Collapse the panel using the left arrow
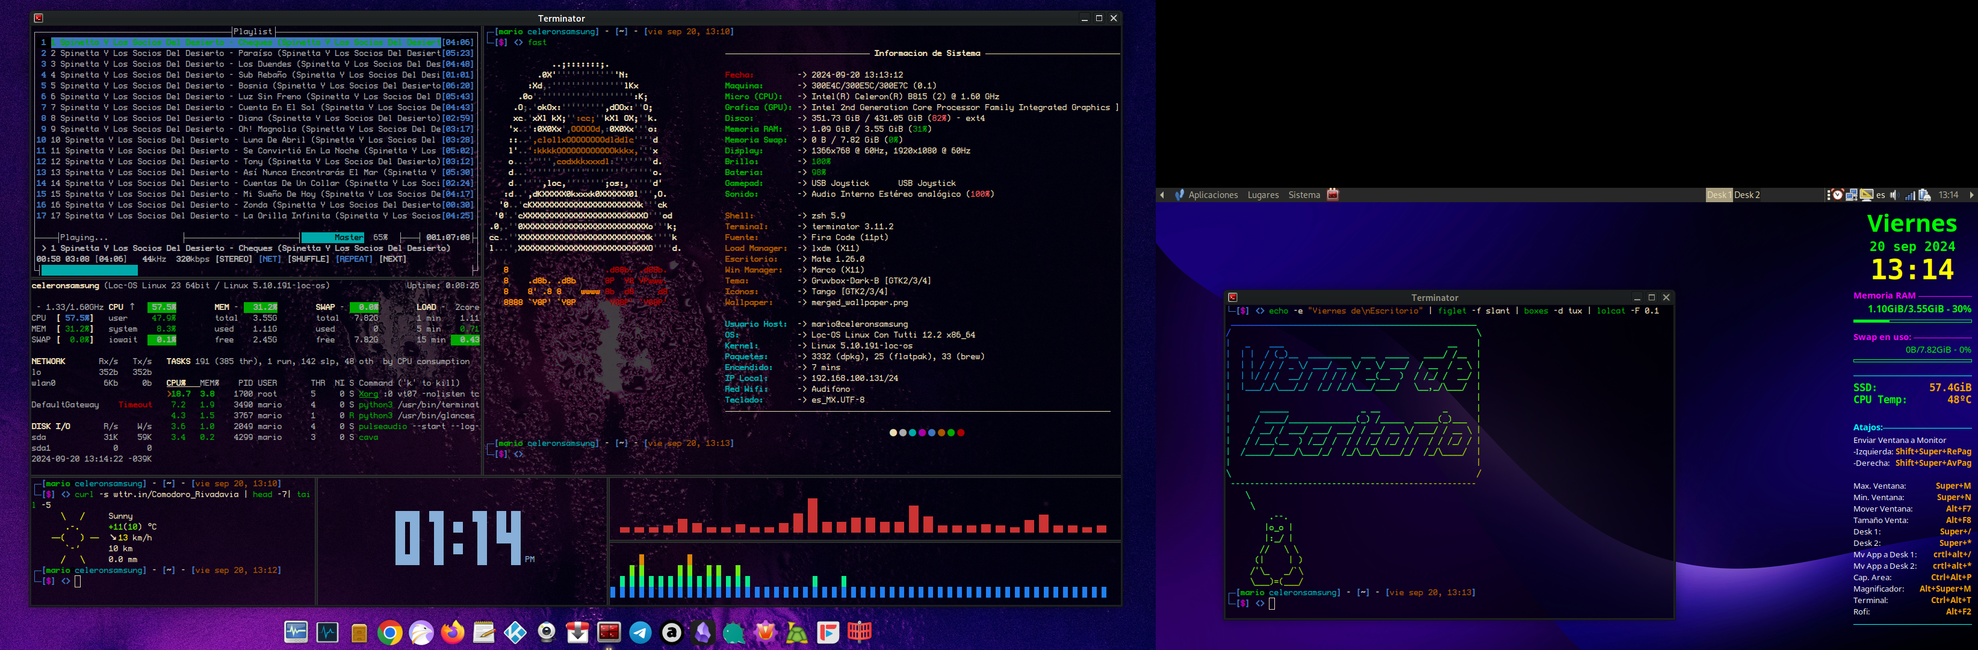Viewport: 1978px width, 650px height. pos(1162,195)
